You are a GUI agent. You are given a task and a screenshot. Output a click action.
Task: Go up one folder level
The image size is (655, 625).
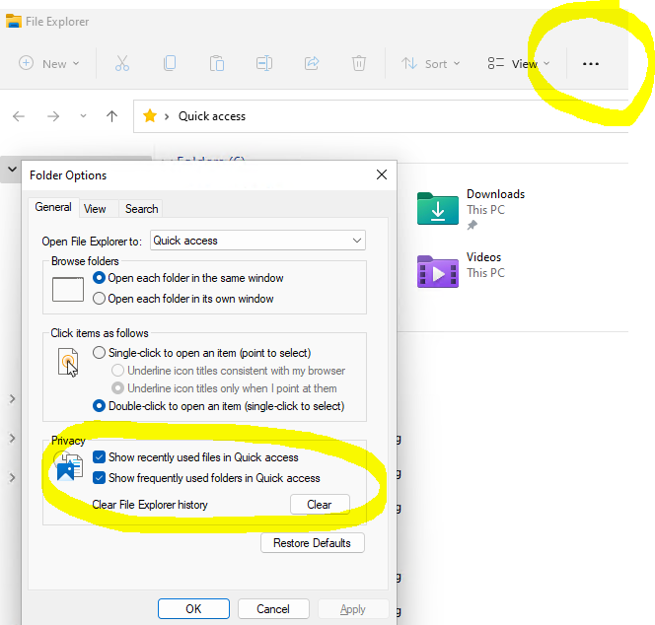pyautogui.click(x=111, y=116)
